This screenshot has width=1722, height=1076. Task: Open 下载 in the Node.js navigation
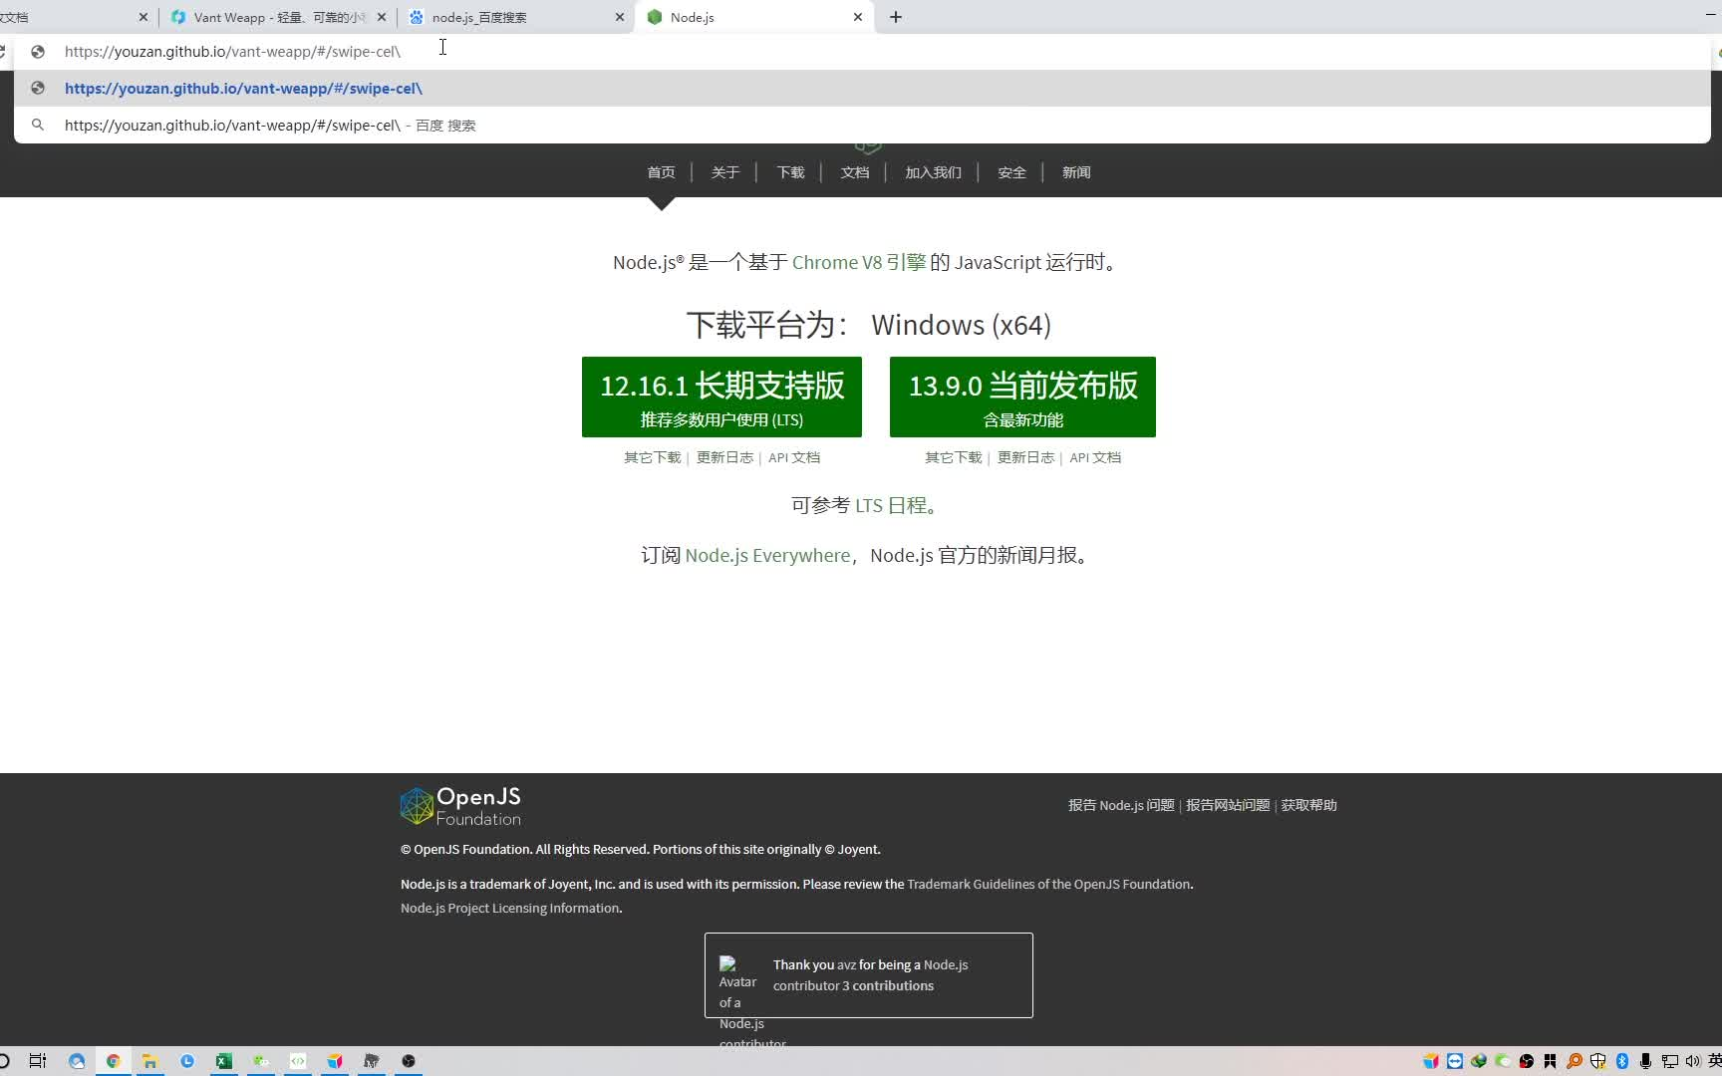pyautogui.click(x=790, y=172)
